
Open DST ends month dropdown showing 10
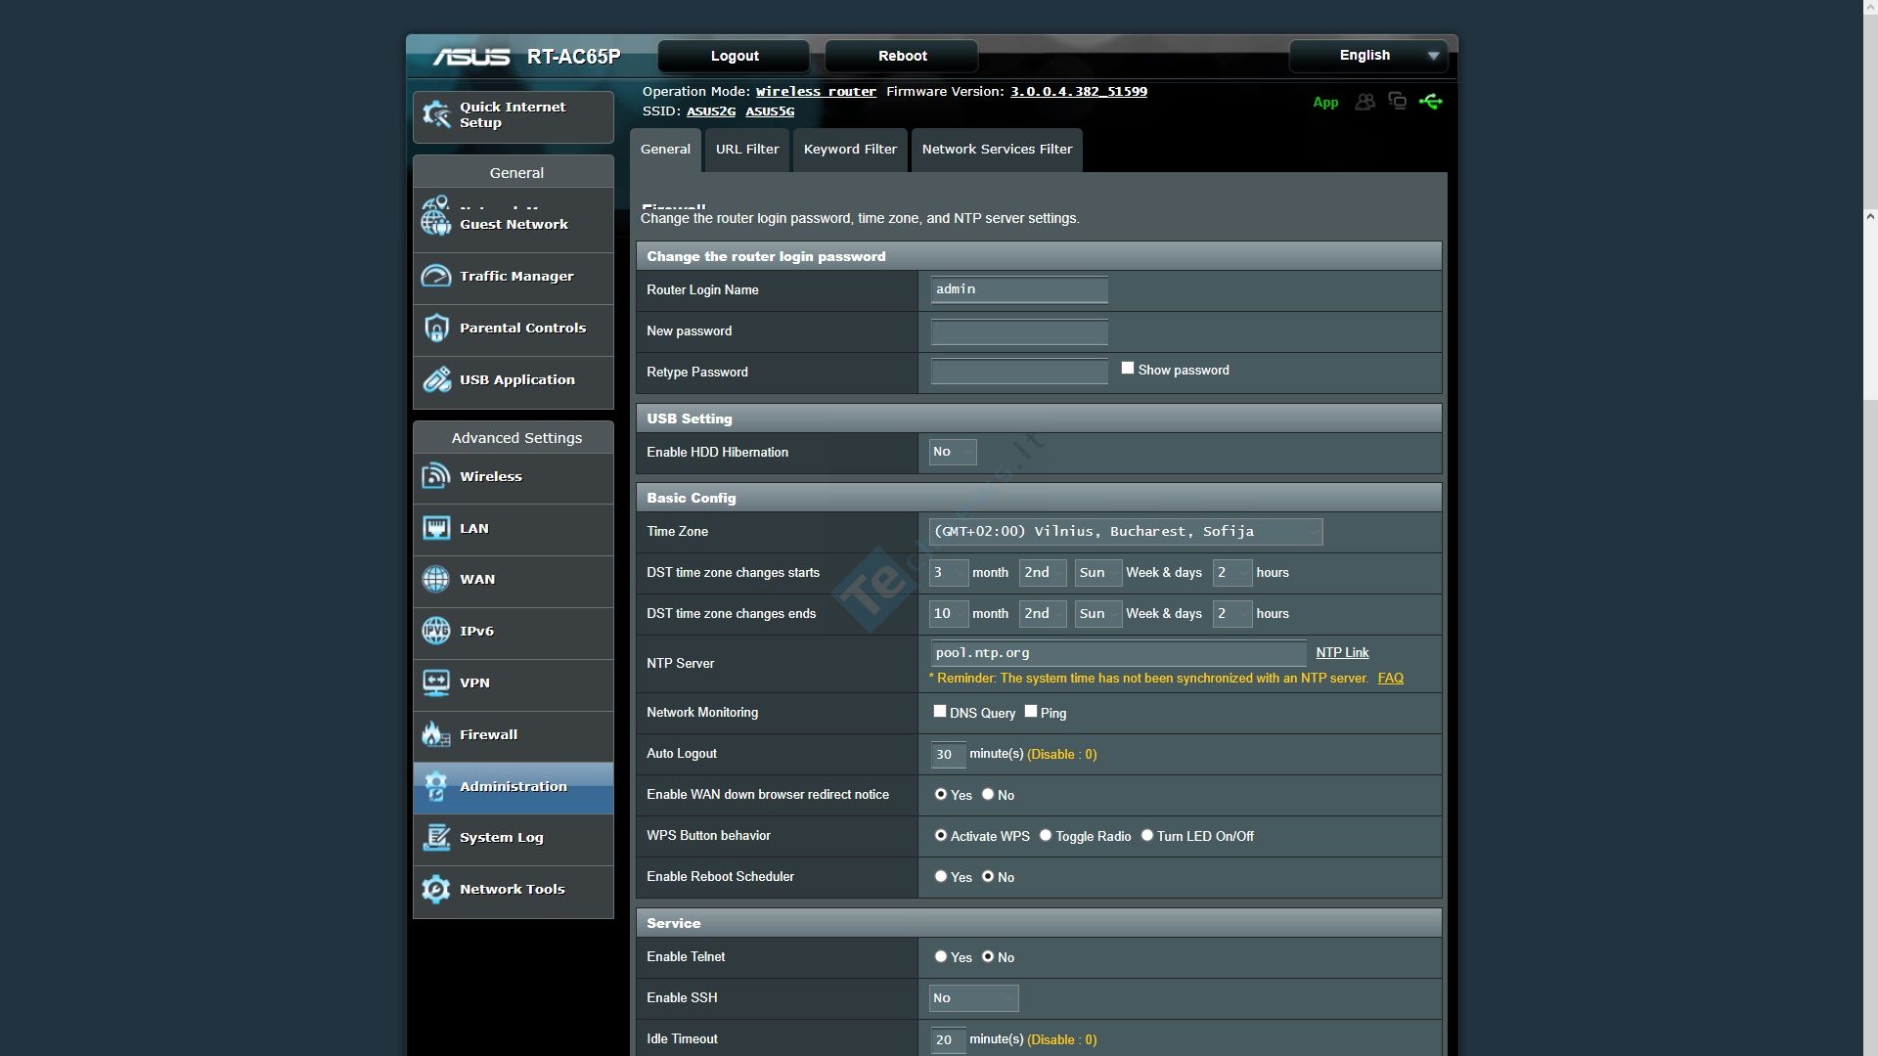pos(948,614)
